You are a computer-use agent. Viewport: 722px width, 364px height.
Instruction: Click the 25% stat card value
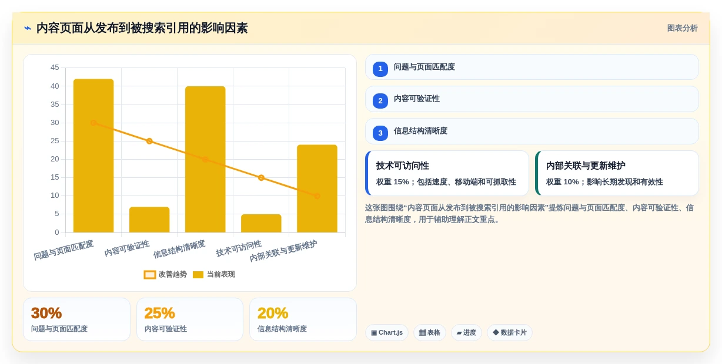coord(160,313)
